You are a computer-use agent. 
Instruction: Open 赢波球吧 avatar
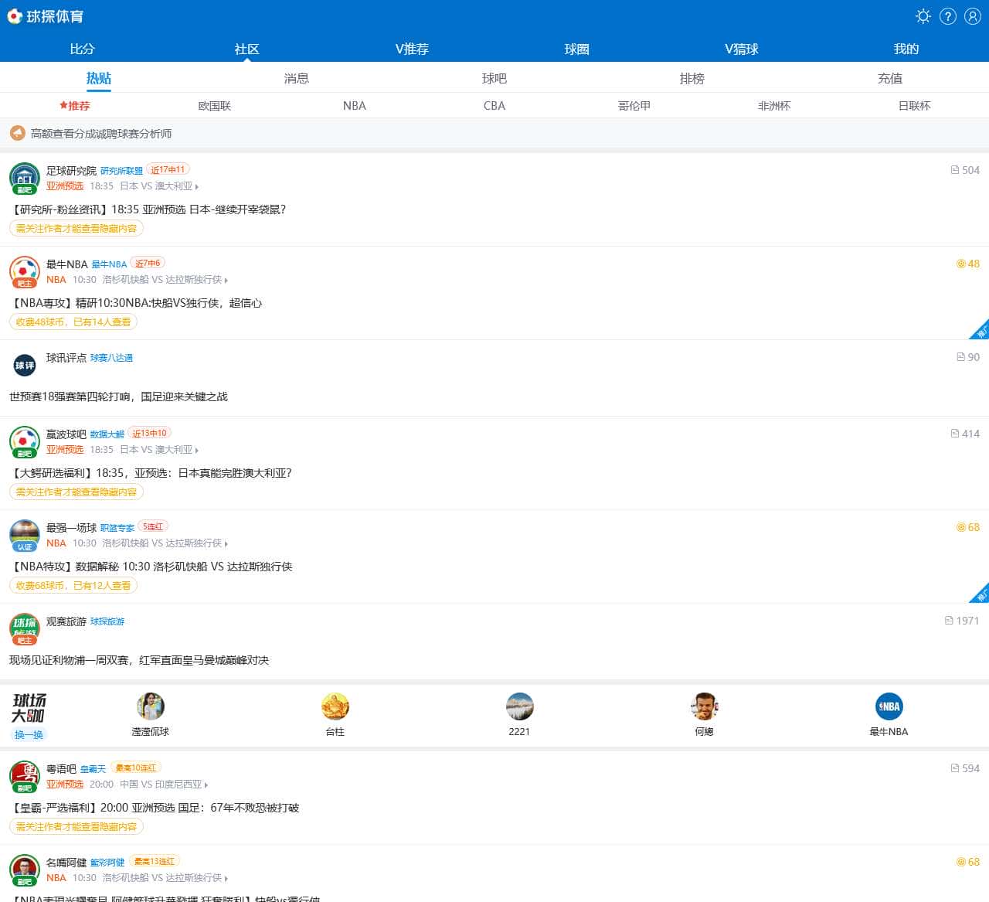(25, 441)
